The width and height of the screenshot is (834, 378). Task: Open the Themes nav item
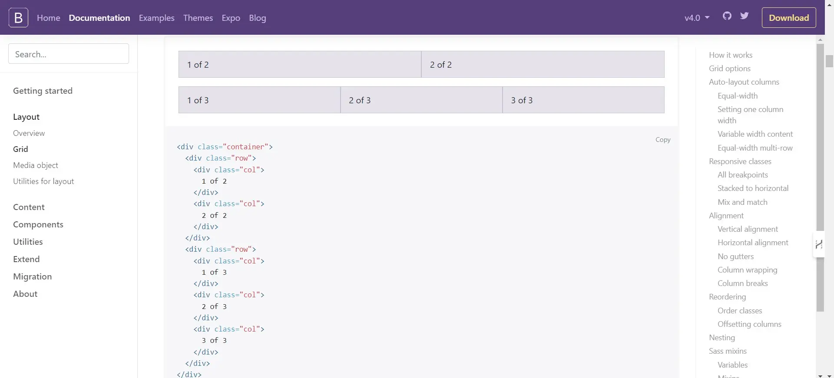198,18
